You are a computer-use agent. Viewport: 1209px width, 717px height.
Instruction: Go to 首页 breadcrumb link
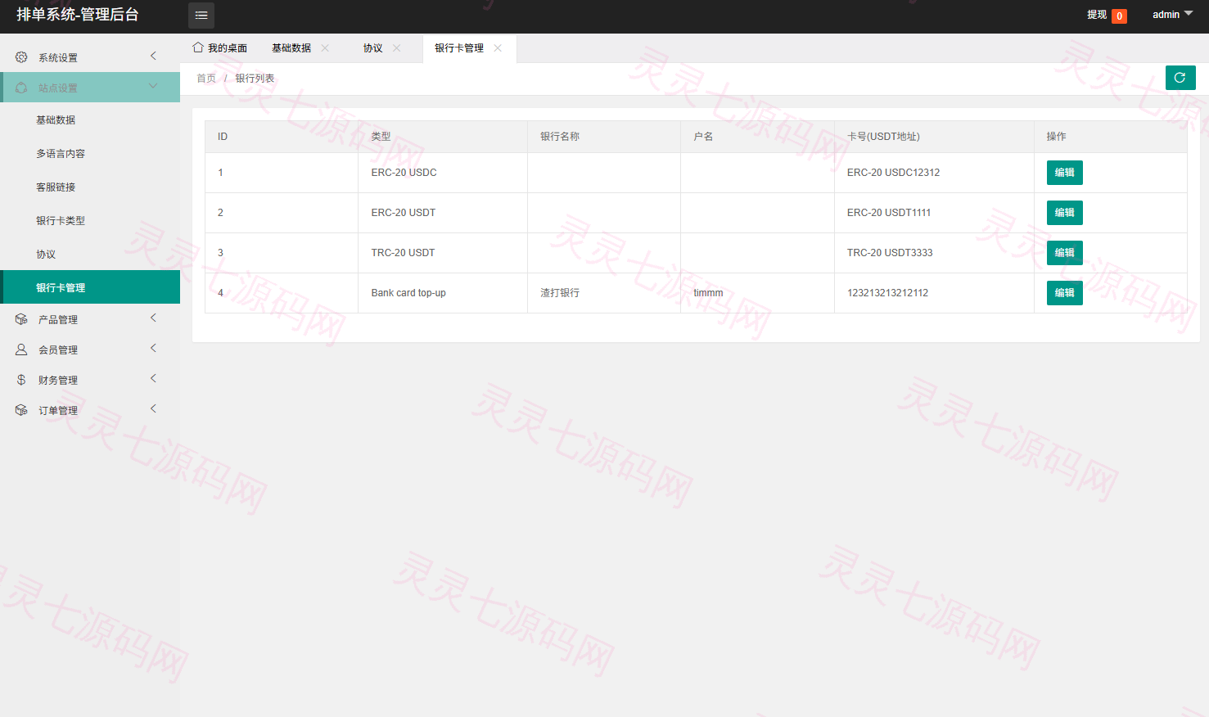pos(206,79)
